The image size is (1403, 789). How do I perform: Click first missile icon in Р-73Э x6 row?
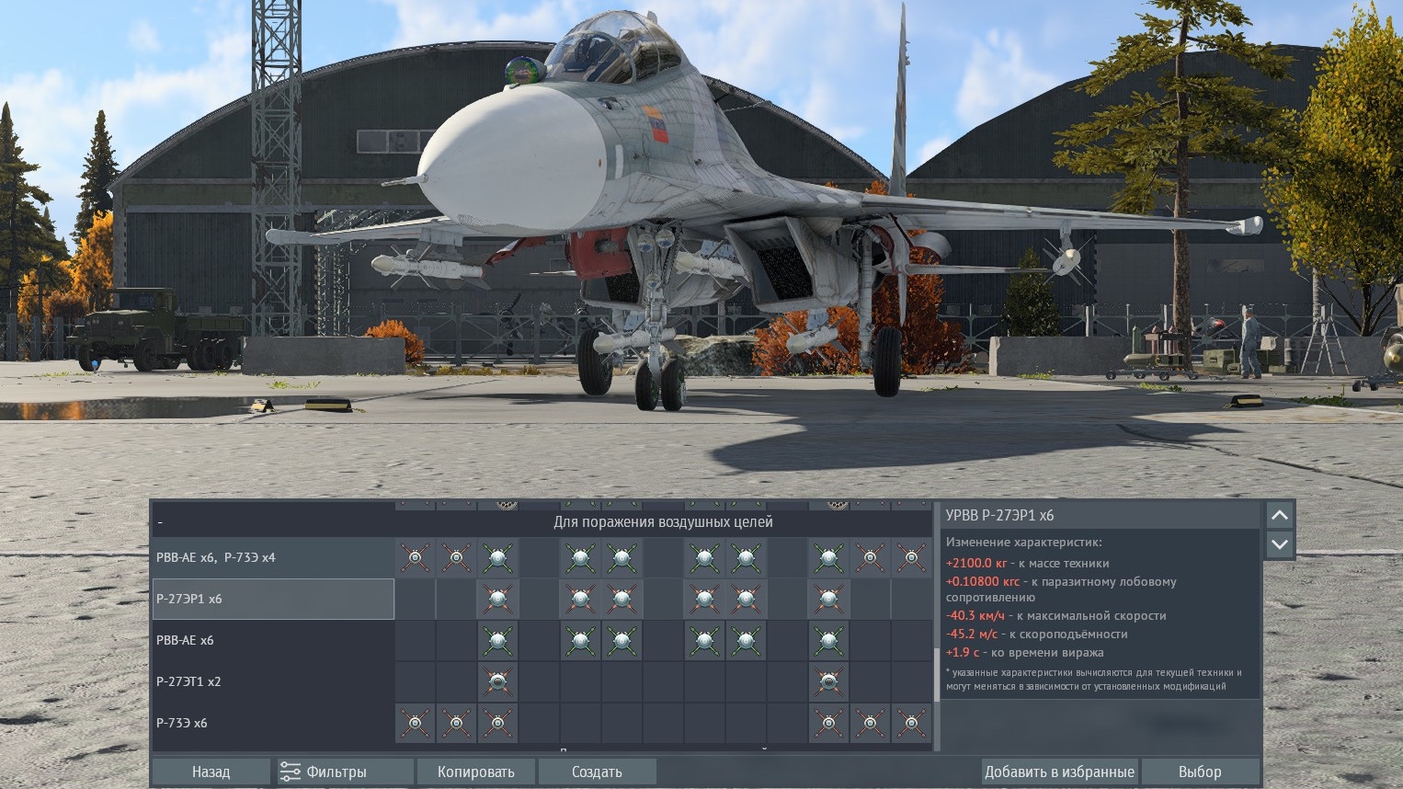pos(415,723)
